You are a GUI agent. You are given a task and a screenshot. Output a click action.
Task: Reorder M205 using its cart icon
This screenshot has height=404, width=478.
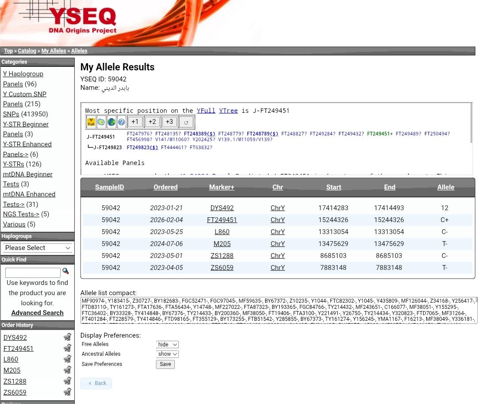coord(67,370)
